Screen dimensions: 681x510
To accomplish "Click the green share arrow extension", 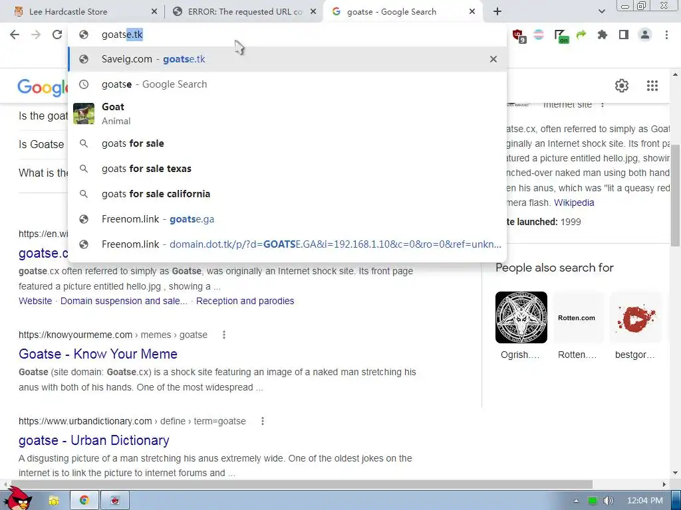I will point(581,35).
